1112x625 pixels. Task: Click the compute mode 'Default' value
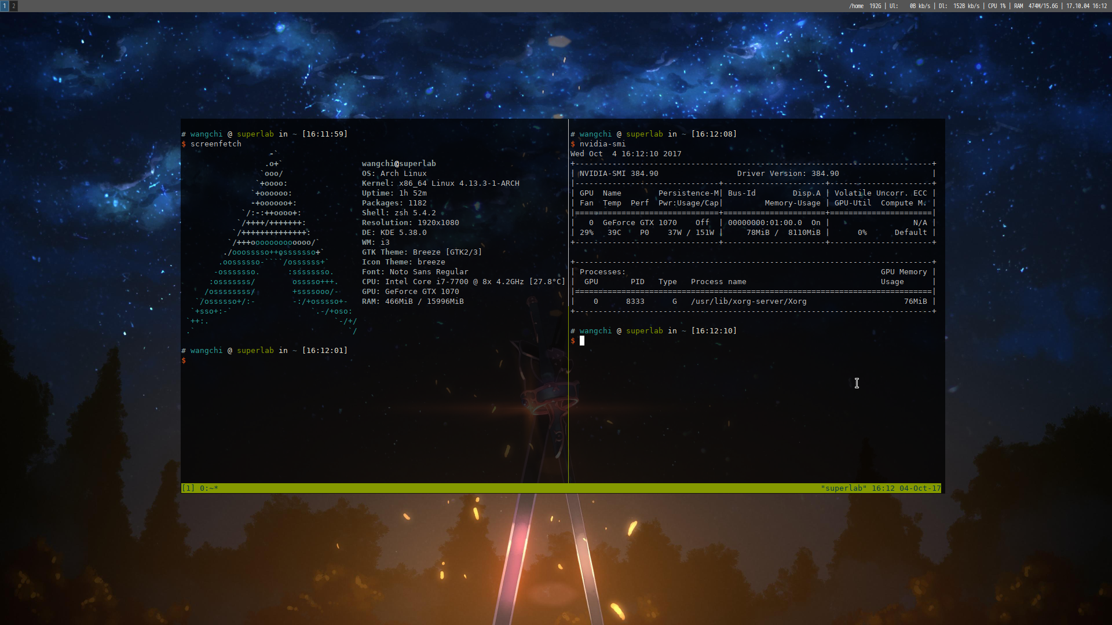point(910,233)
